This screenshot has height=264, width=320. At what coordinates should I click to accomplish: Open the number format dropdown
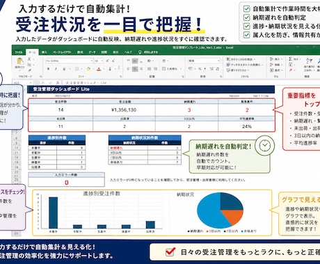pos(218,60)
